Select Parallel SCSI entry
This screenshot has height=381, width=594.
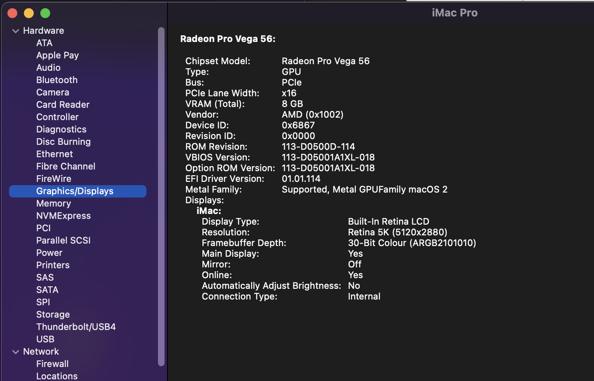(63, 240)
